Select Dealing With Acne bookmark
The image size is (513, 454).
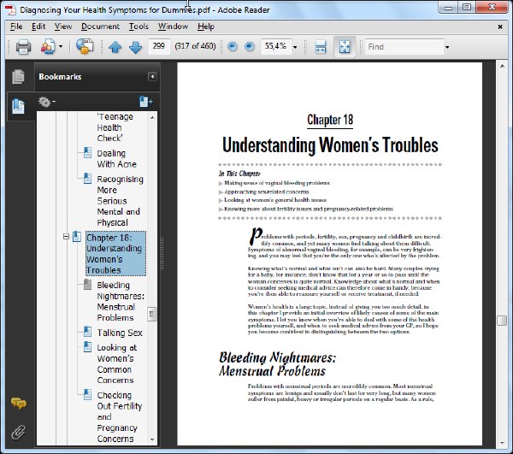(x=116, y=159)
